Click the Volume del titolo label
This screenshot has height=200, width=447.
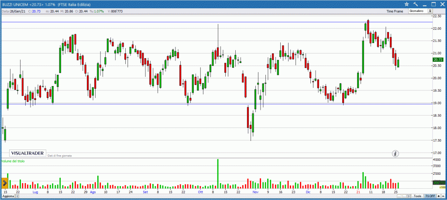point(13,161)
